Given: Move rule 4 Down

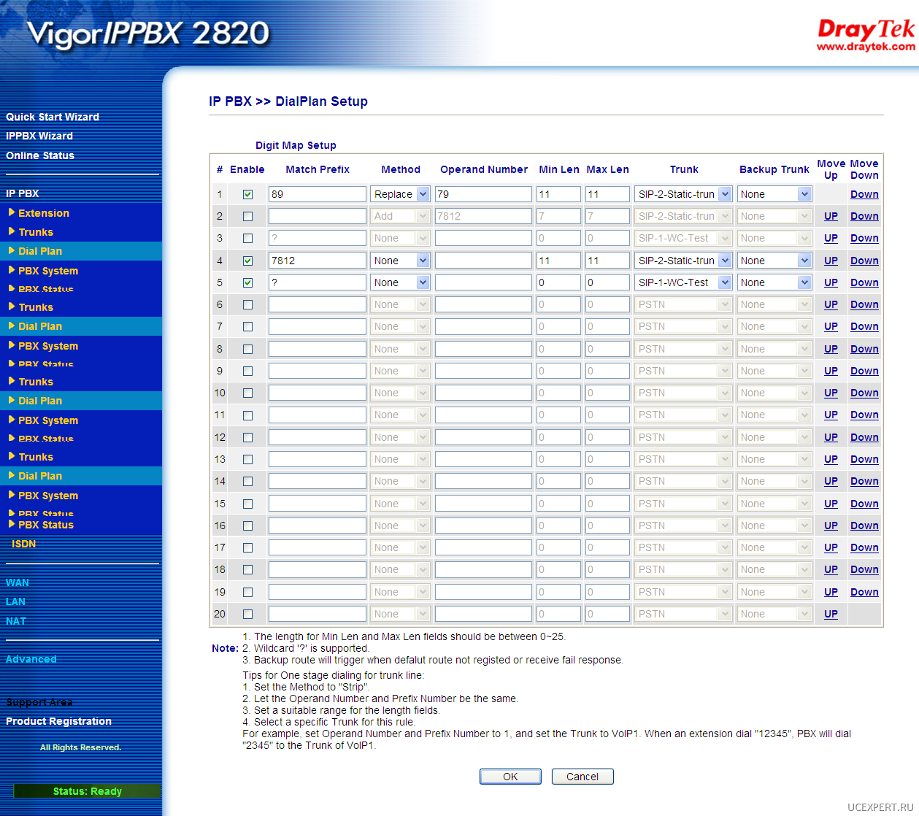Looking at the screenshot, I should pyautogui.click(x=864, y=261).
